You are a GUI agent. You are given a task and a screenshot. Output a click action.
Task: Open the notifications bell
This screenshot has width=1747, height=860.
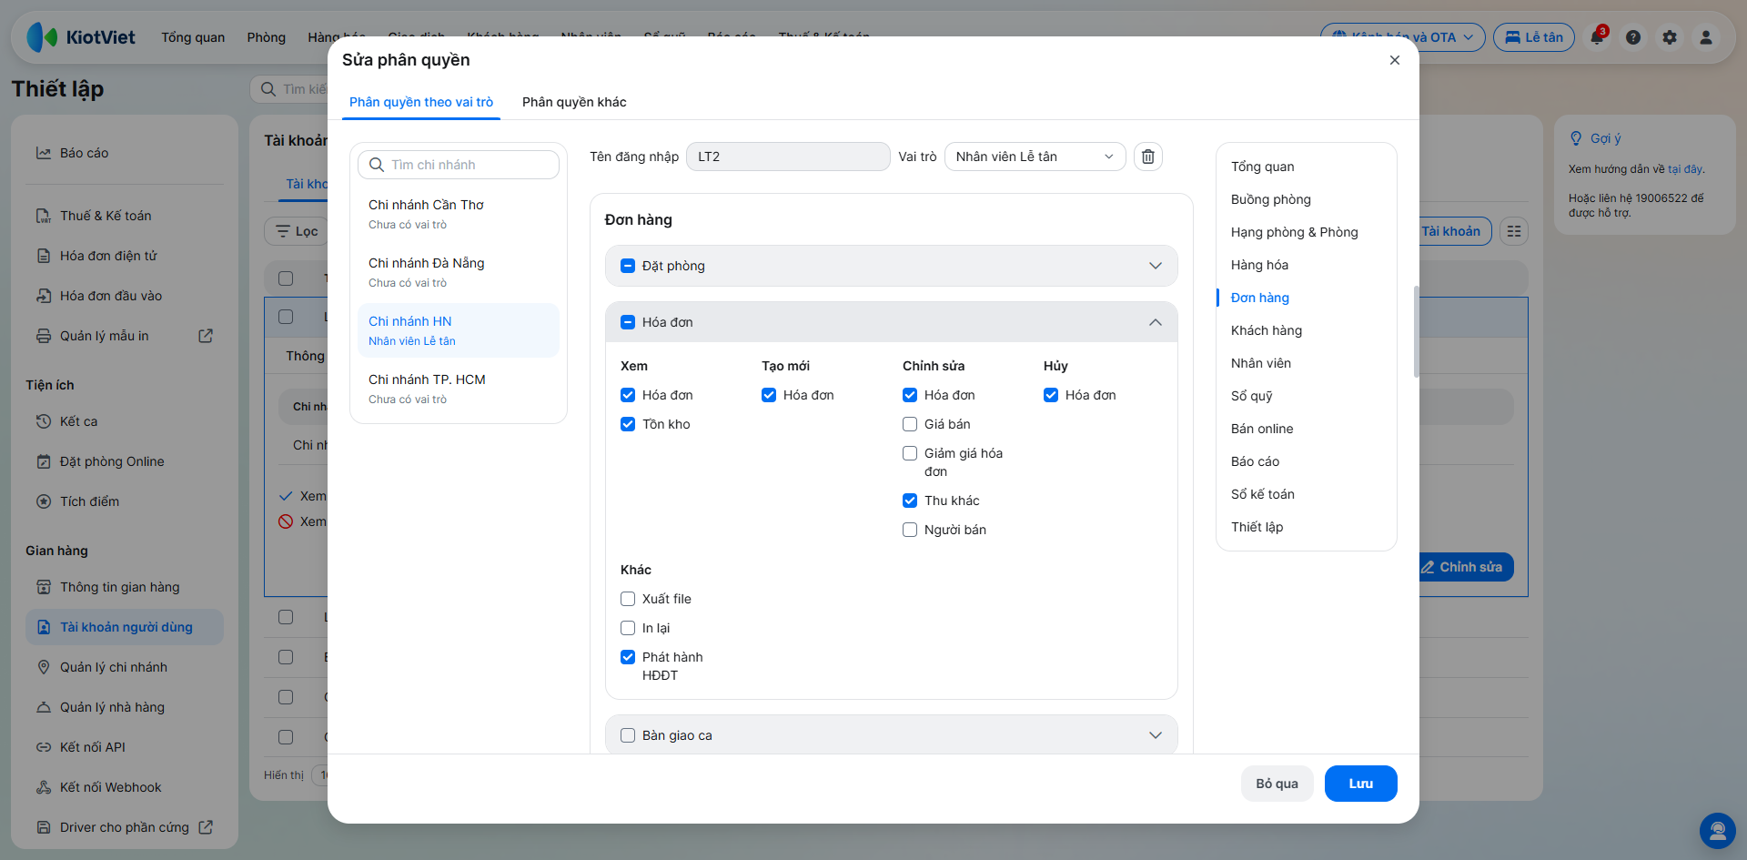pyautogui.click(x=1597, y=37)
